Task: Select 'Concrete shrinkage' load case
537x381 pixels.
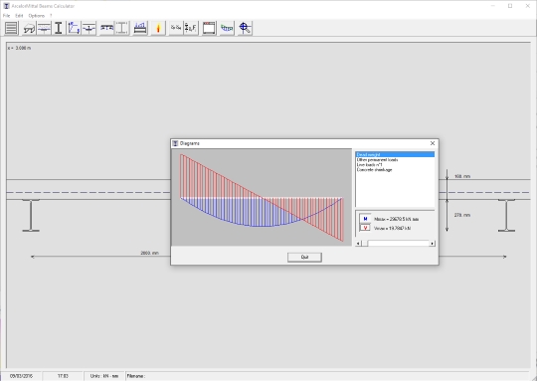Action: pos(374,170)
